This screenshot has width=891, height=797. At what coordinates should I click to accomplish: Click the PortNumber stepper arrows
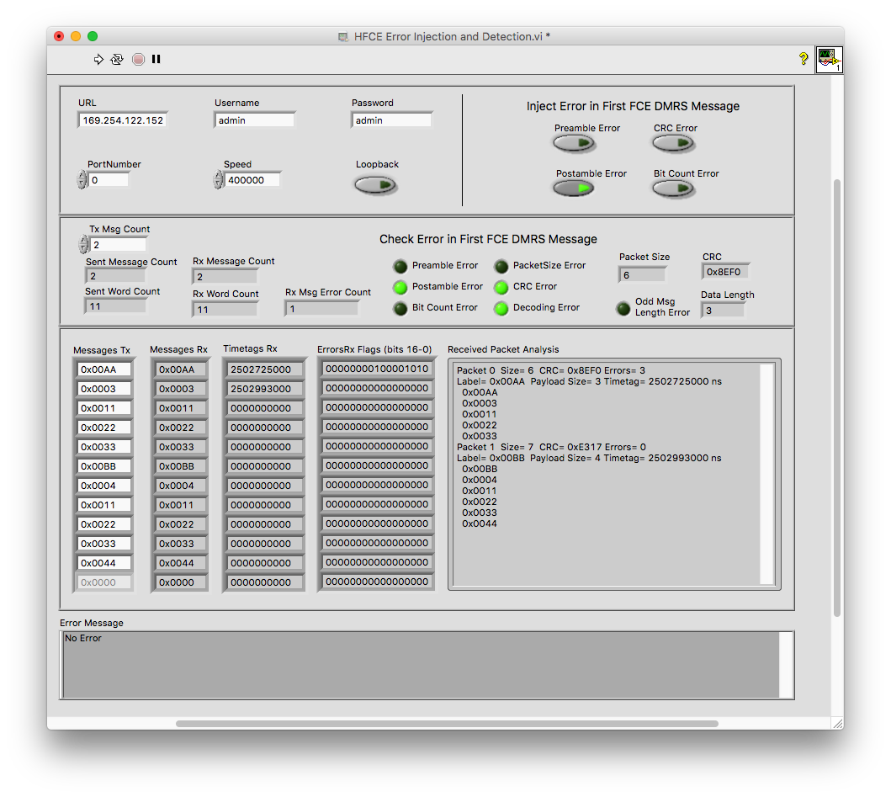(82, 180)
